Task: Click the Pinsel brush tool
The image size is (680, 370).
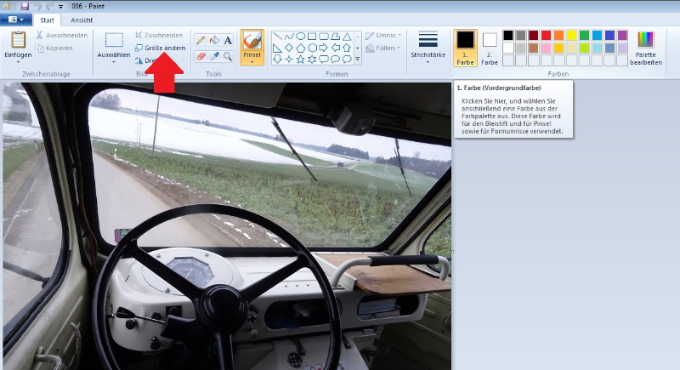Action: (252, 43)
